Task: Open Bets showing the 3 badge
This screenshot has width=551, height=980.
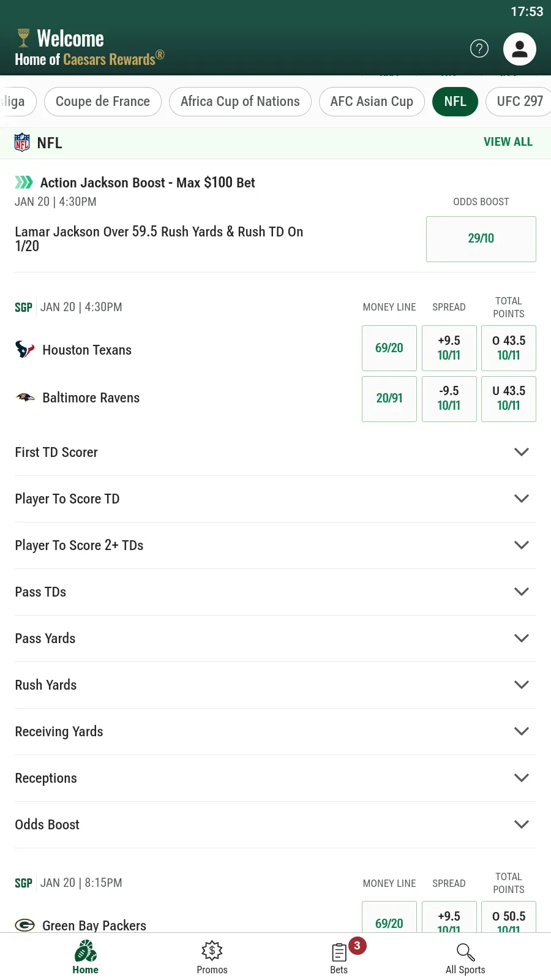Action: pyautogui.click(x=339, y=957)
